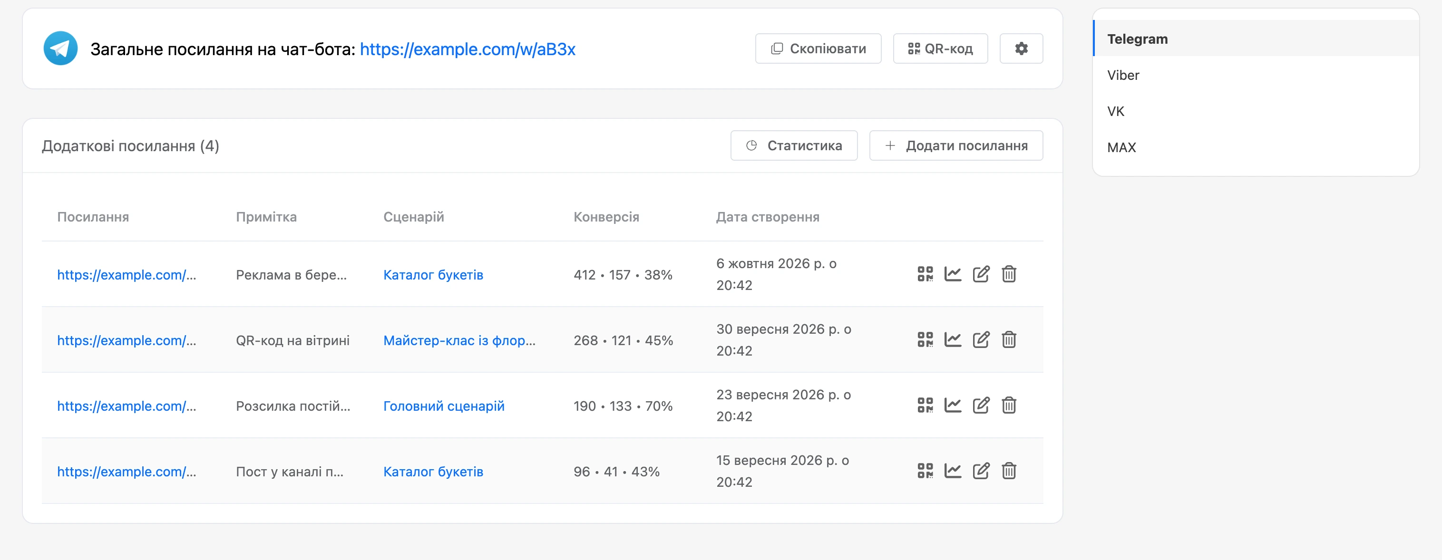1442x560 pixels.
Task: Click the Конверсія column header
Action: click(x=606, y=216)
